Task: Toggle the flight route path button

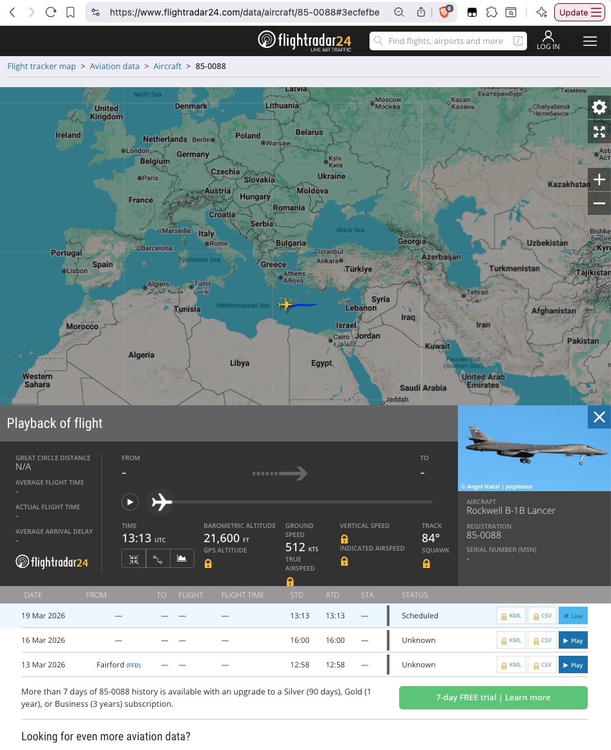Action: coord(158,559)
